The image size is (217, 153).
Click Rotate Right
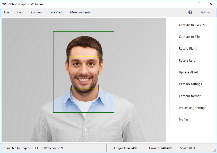pos(188,49)
